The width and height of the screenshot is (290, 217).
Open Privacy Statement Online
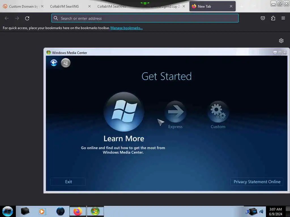point(257,182)
